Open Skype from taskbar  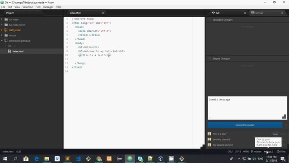click(140, 159)
